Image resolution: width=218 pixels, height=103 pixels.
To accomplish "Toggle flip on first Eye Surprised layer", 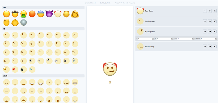I will pyautogui.click(x=210, y=21).
